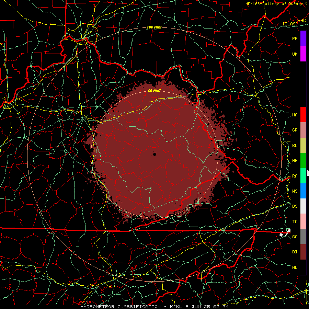The image size is (309, 309).
Task: Click the black radar site dot
Action: [154, 154]
